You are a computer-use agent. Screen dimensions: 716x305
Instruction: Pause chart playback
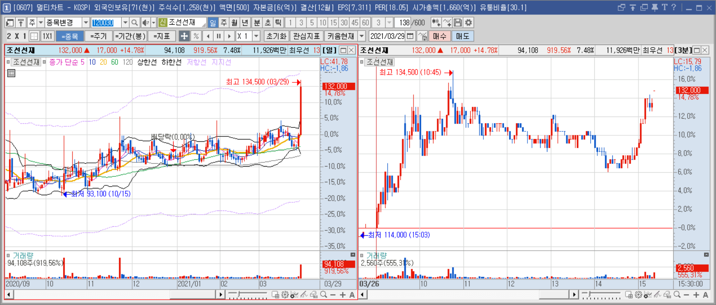[219, 36]
